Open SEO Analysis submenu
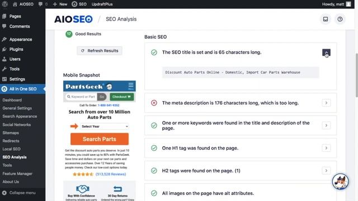Viewport: 358px width, 201px height. [x=15, y=157]
